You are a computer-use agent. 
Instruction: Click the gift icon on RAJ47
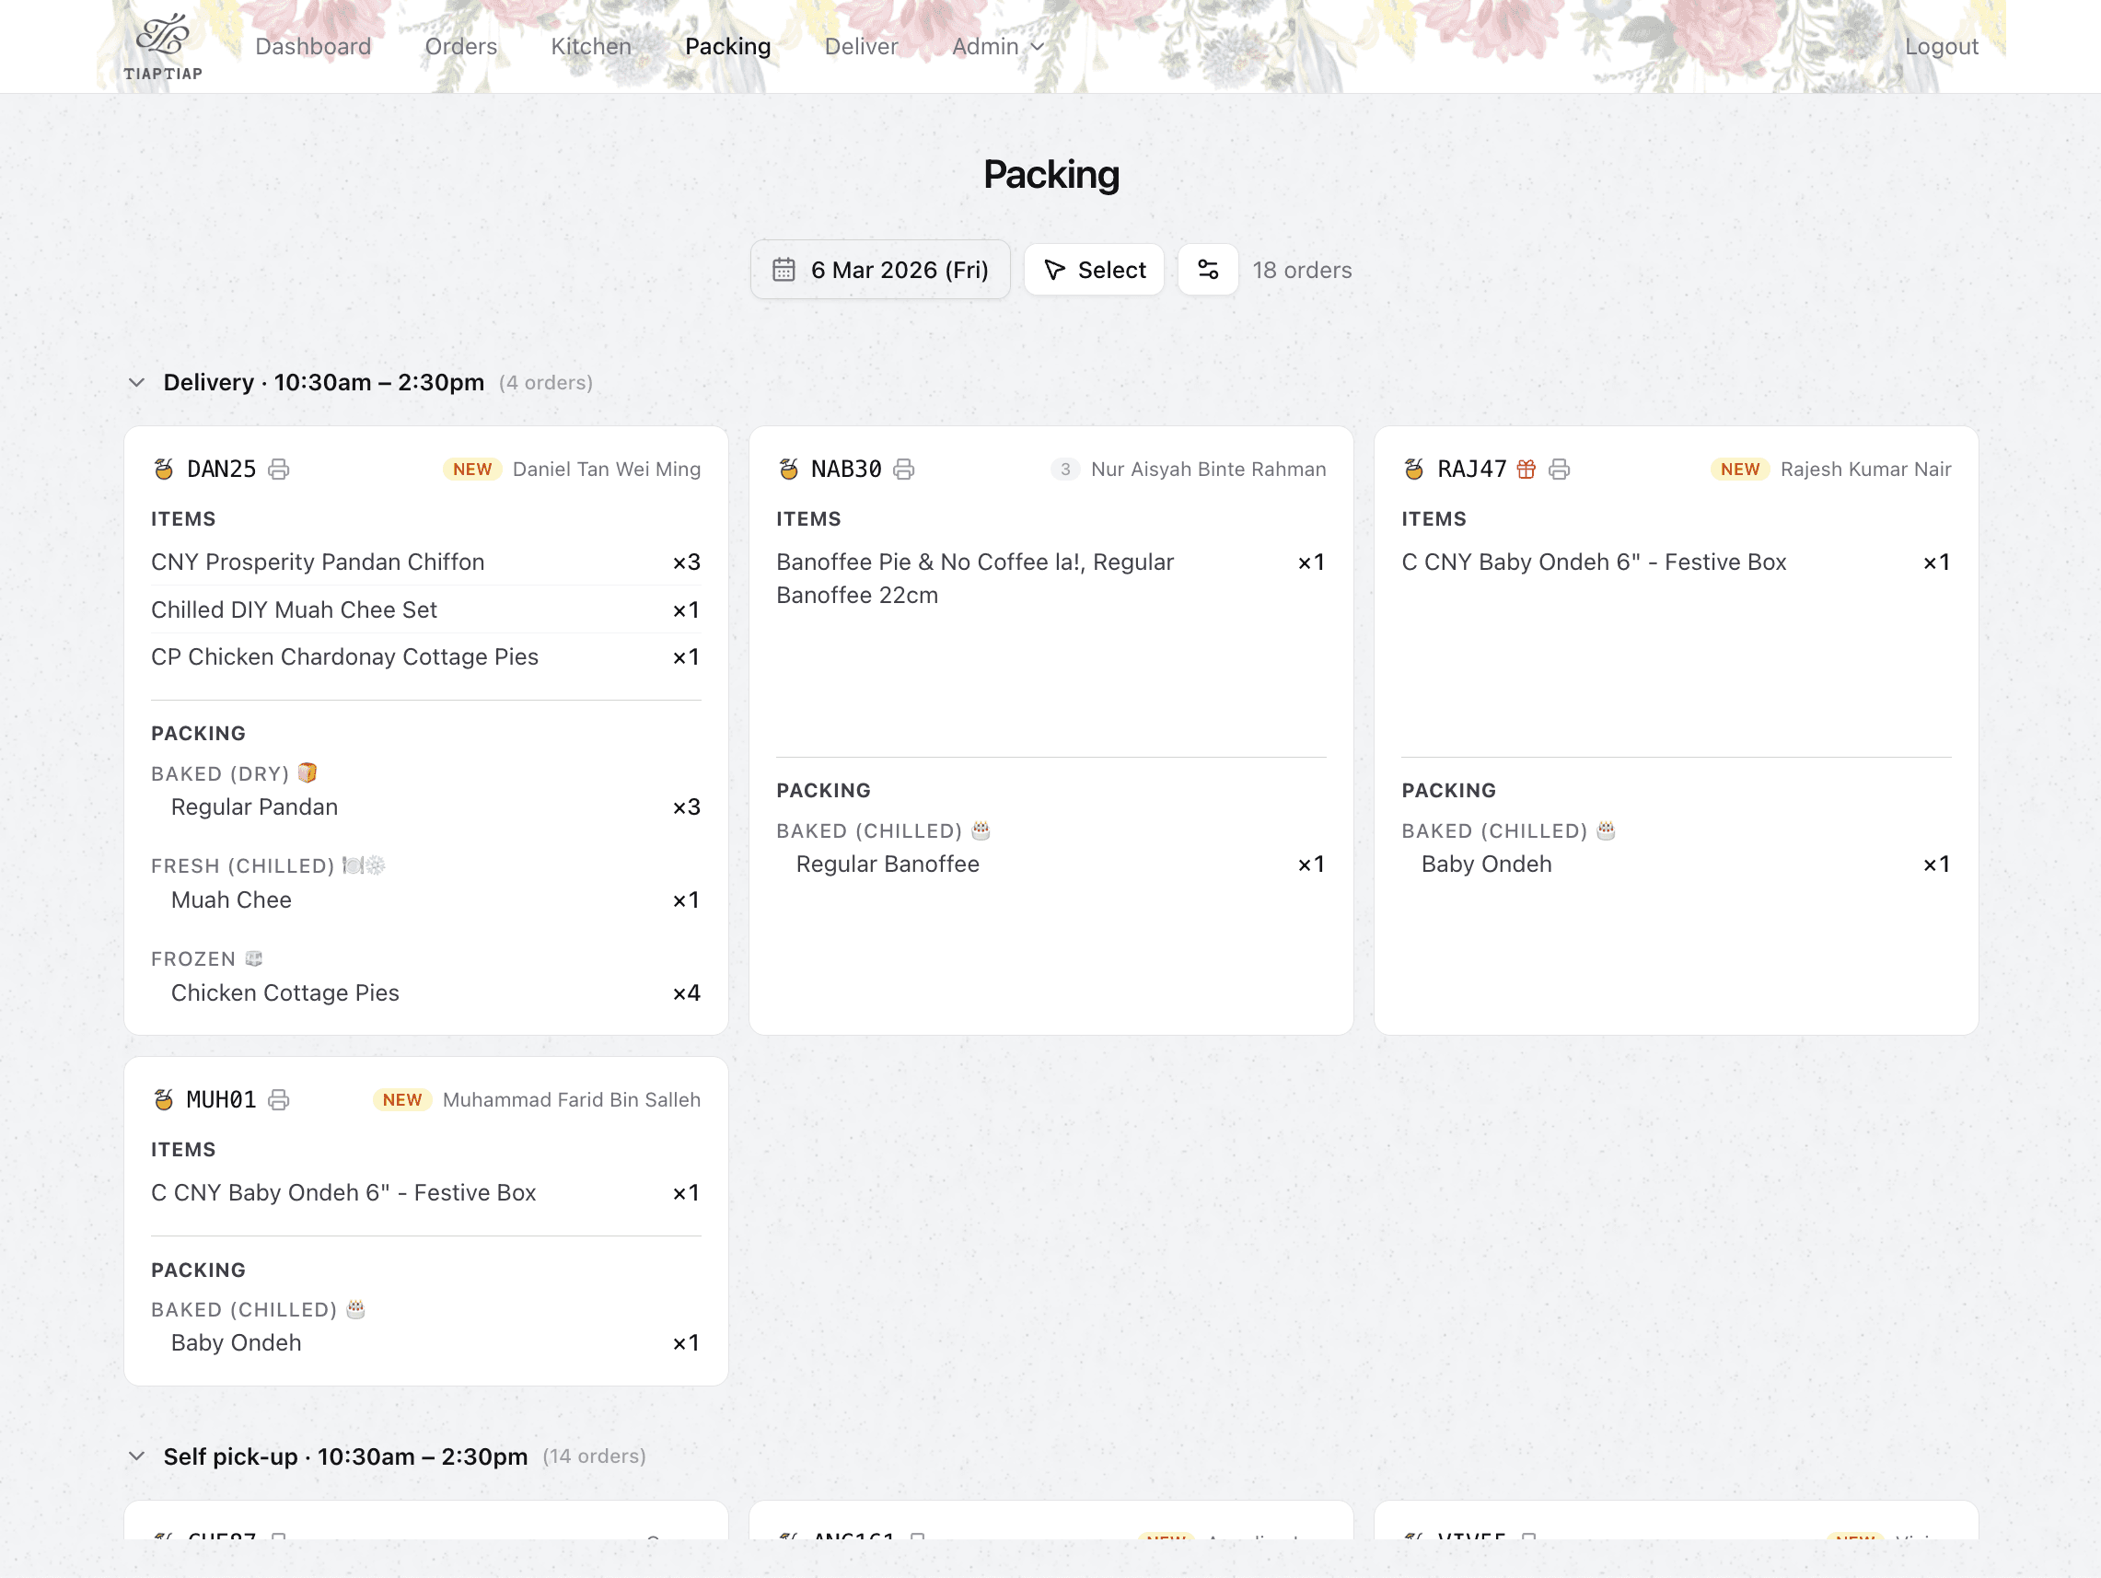click(x=1526, y=470)
